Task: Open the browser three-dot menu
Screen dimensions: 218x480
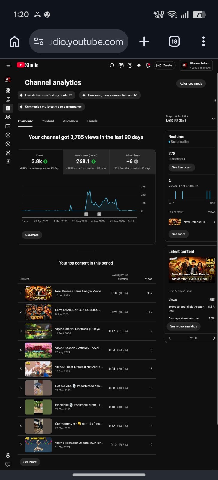Action: click(203, 41)
